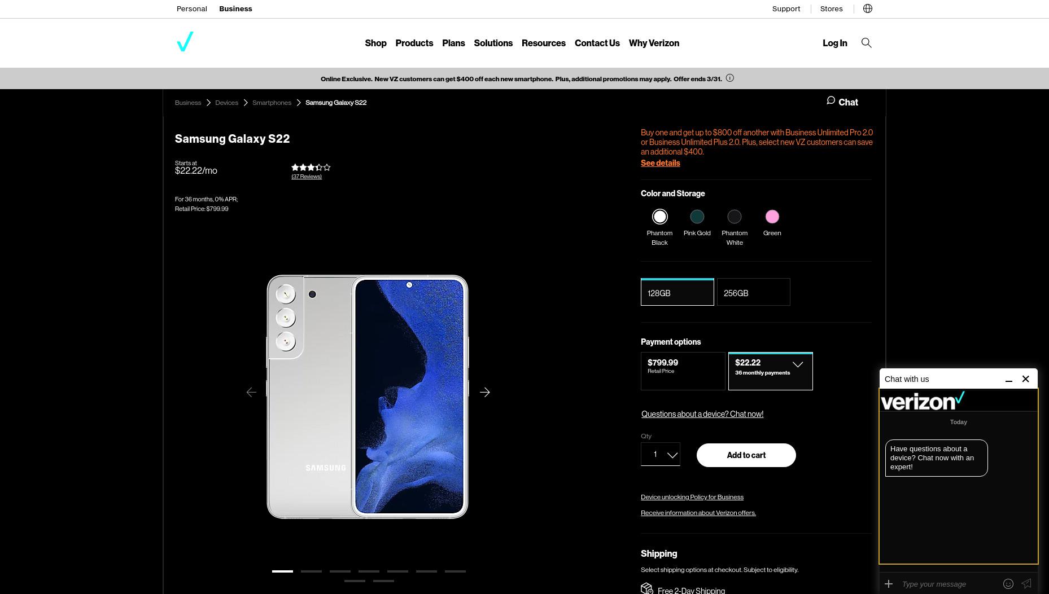Choose the $799.99 Retail Price payment option

(683, 371)
